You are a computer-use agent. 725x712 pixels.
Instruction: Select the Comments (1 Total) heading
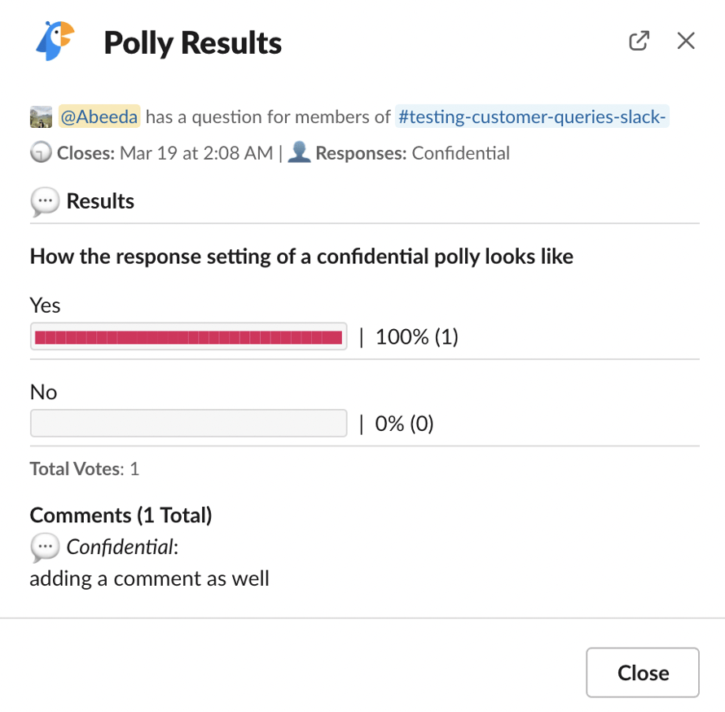[x=121, y=515]
